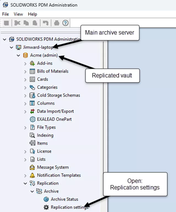The image size is (176, 212).
Task: Select Items in the tree
Action: click(x=42, y=143)
